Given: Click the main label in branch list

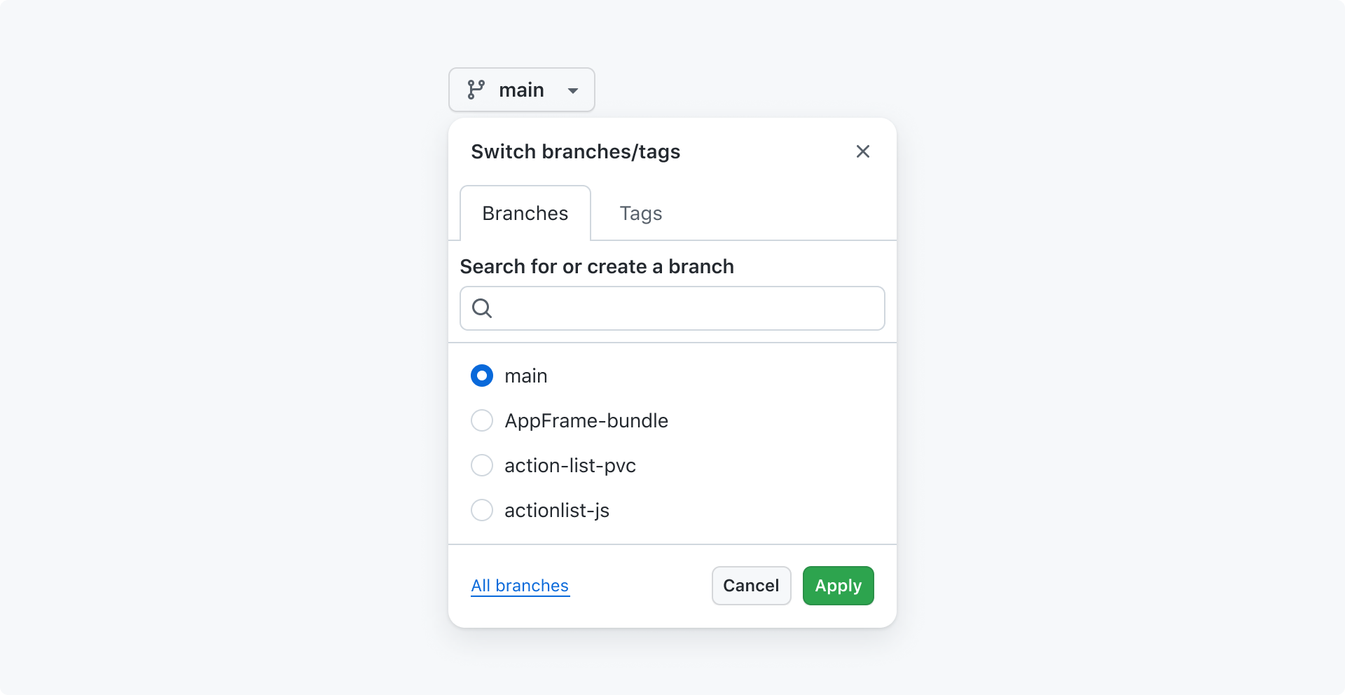Looking at the screenshot, I should click(x=526, y=376).
